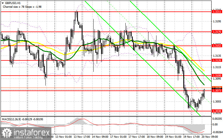Select the MACD 0.00 scale value

215,125
